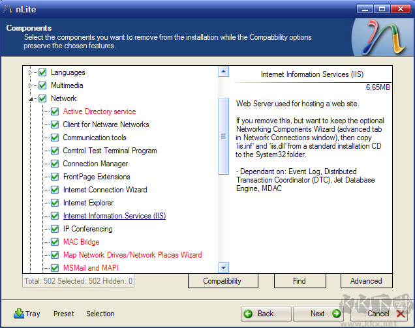Image resolution: width=415 pixels, height=328 pixels.
Task: Select Comtrol Test Terminal Program item
Action: pyautogui.click(x=110, y=151)
